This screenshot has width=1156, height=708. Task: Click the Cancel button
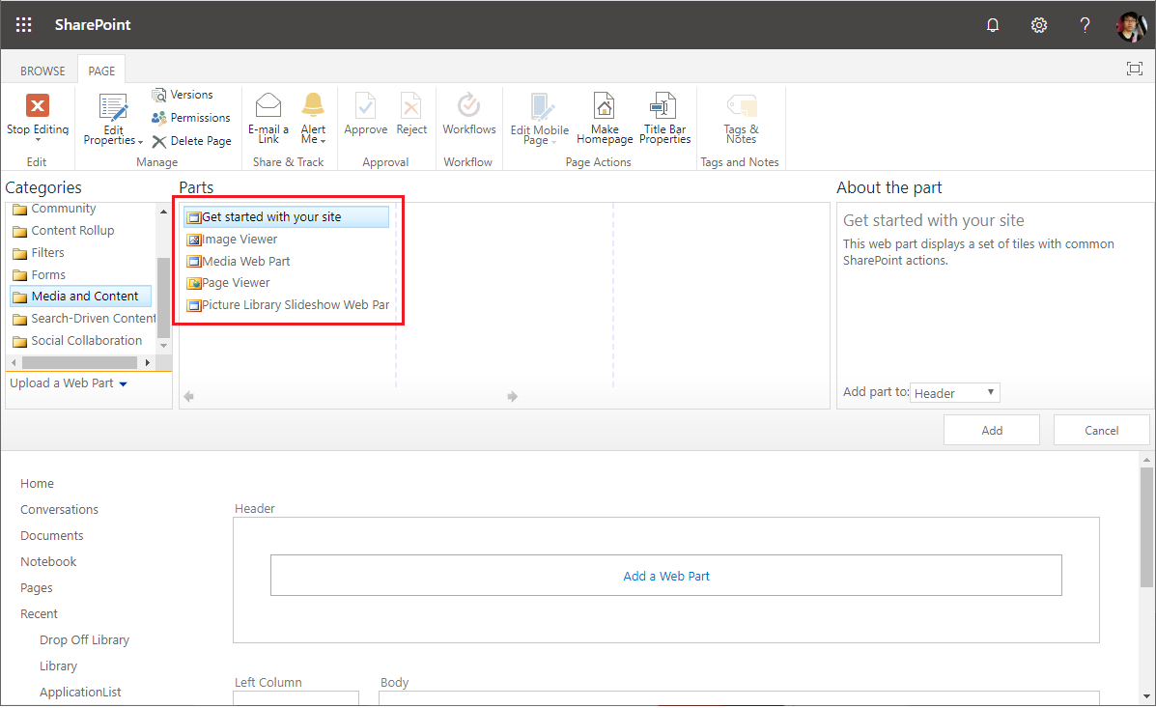(1102, 430)
